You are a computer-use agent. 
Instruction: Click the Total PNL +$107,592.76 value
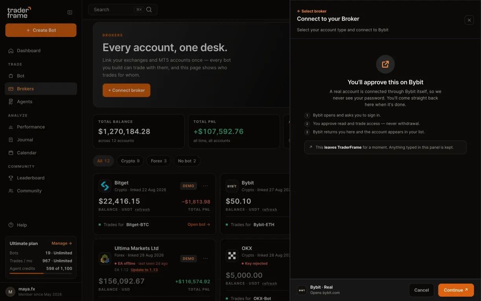[x=218, y=131]
